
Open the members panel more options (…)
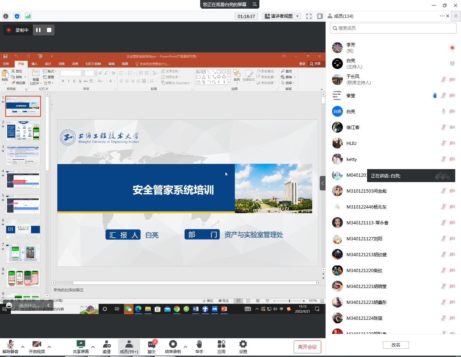442,16
